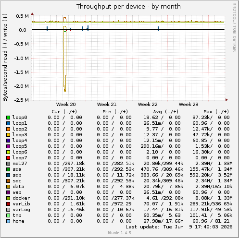Click the loop2 orange legend swatch

8,129
